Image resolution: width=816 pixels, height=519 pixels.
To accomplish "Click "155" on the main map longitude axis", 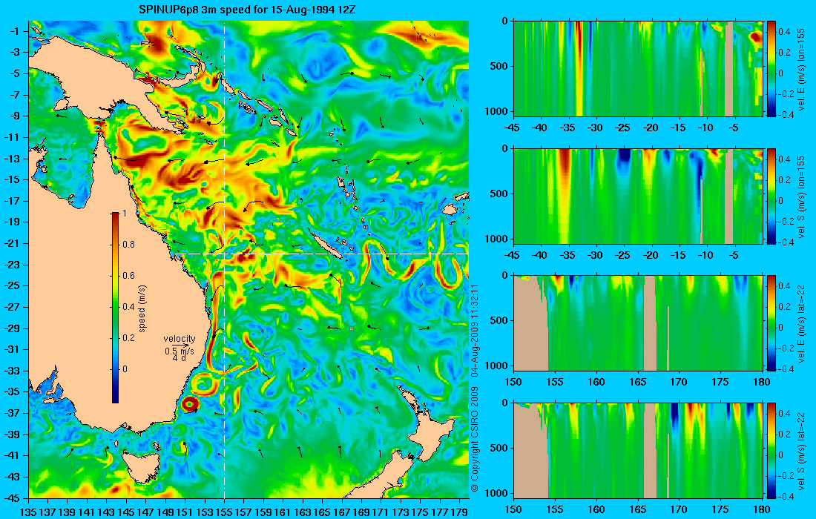I will coord(224,511).
